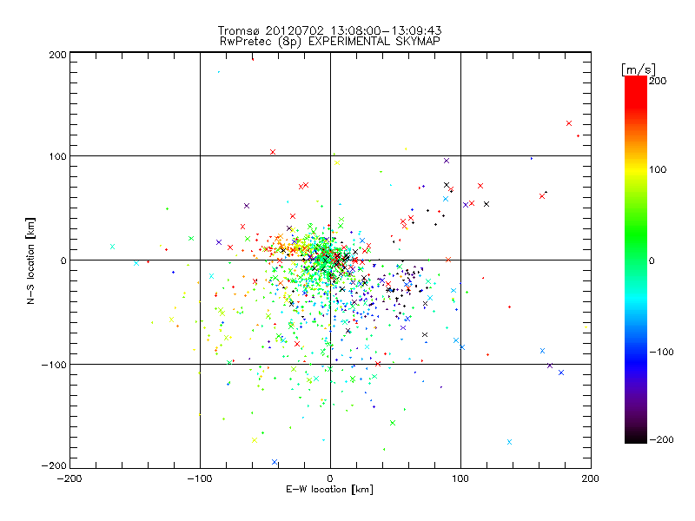
Task: Click the y-axis tick label '-200'
Action: (54, 465)
